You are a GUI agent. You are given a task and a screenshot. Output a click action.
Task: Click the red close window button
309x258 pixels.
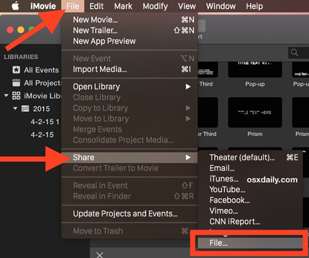(x=10, y=30)
